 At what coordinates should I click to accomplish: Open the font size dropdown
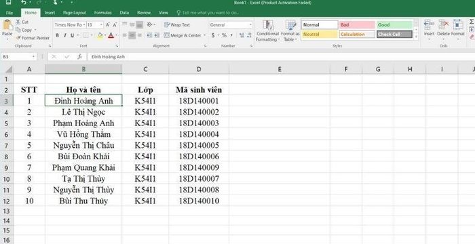[x=101, y=25]
